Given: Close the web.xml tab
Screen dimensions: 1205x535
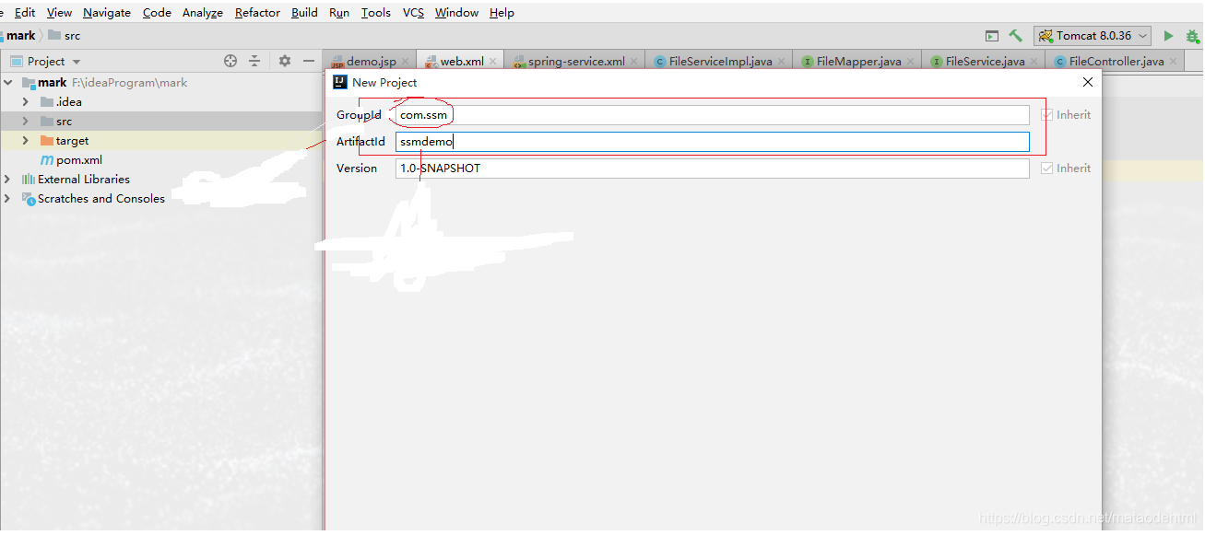Looking at the screenshot, I should 493,62.
